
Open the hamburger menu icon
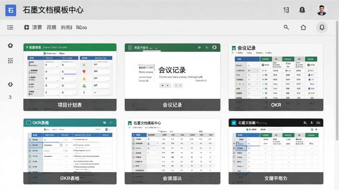pos(10,27)
